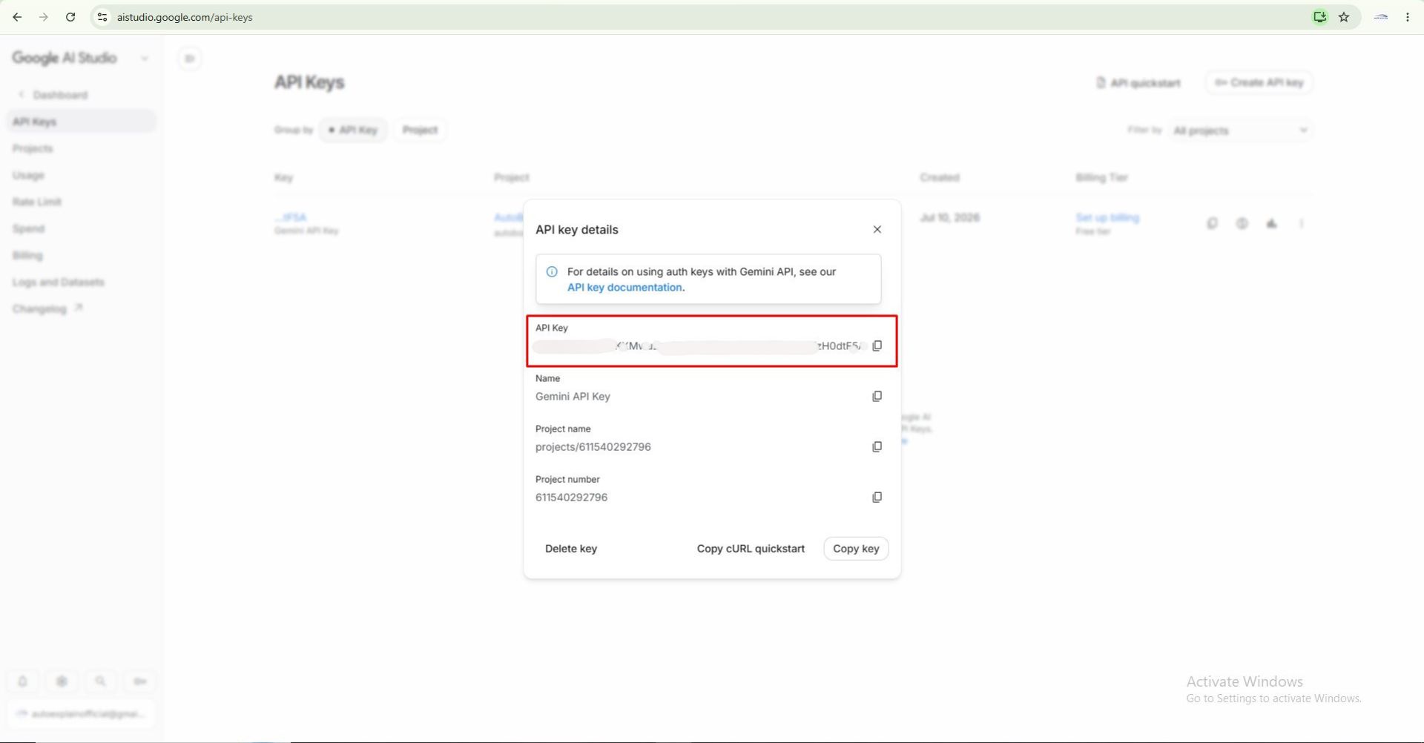Click the key icon in the sidebar bottom
Screen dimensions: 1424x743
click(x=139, y=681)
